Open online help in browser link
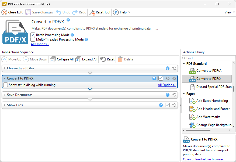This screenshot has height=162, width=236. (204, 159)
